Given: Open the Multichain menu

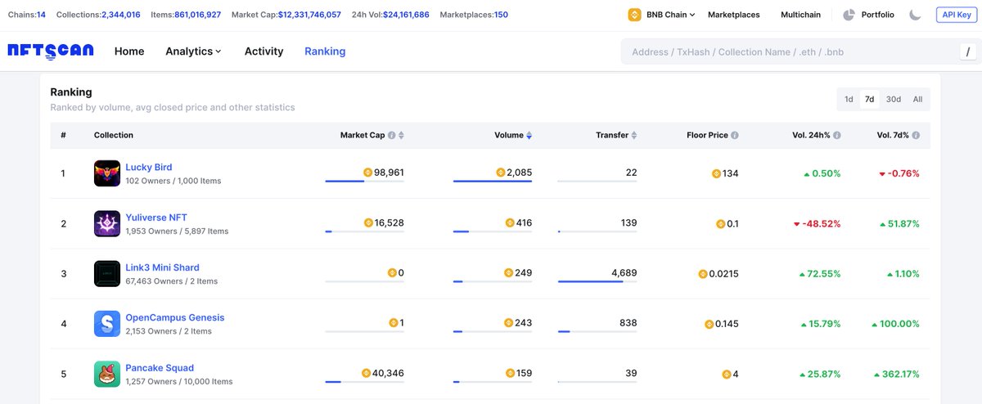Looking at the screenshot, I should pos(800,15).
